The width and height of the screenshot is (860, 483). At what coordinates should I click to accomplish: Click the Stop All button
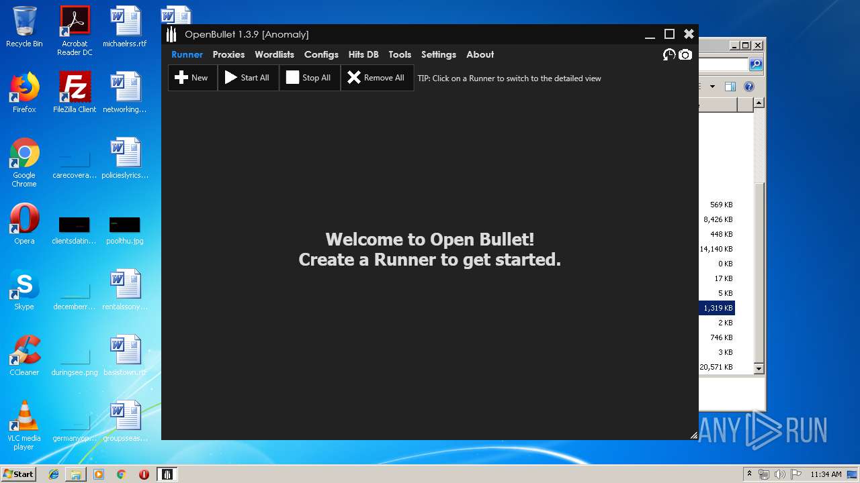pos(309,78)
